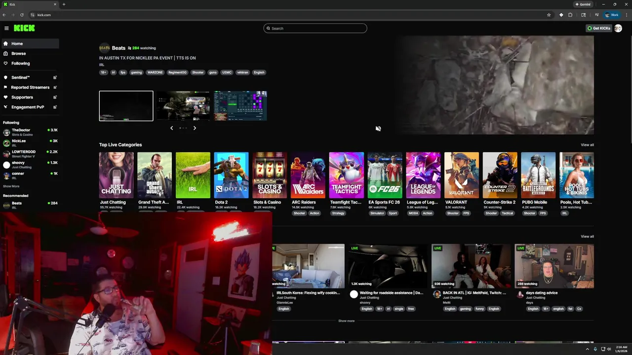Click the English tag on featured stream
The height and width of the screenshot is (355, 632).
(x=259, y=72)
